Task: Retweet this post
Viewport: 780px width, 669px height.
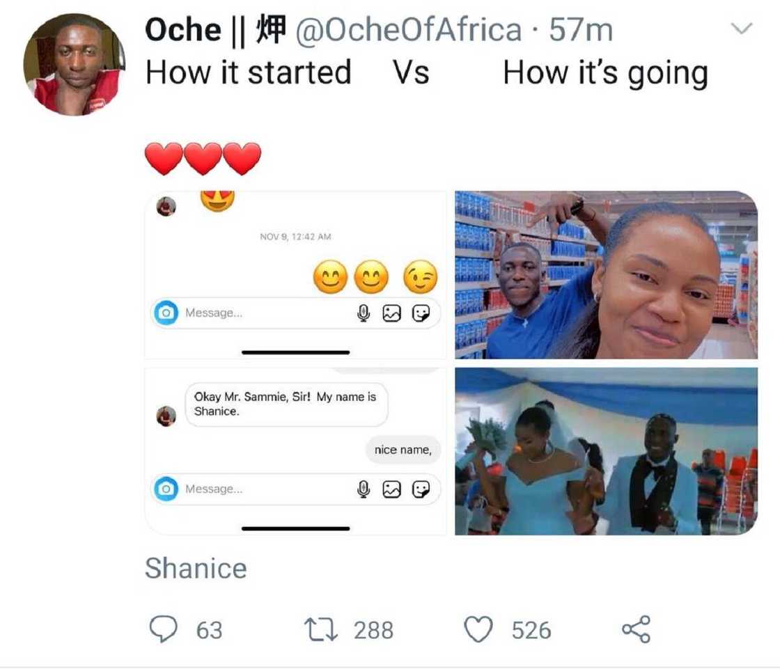Action: coord(322,630)
